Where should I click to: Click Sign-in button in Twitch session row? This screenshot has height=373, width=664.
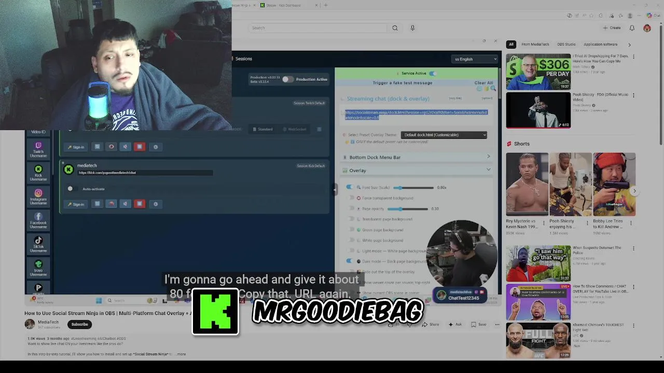click(76, 147)
